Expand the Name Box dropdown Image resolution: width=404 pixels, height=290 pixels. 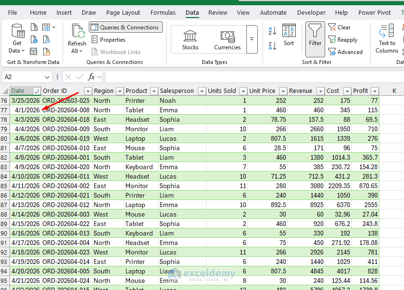[x=47, y=77]
